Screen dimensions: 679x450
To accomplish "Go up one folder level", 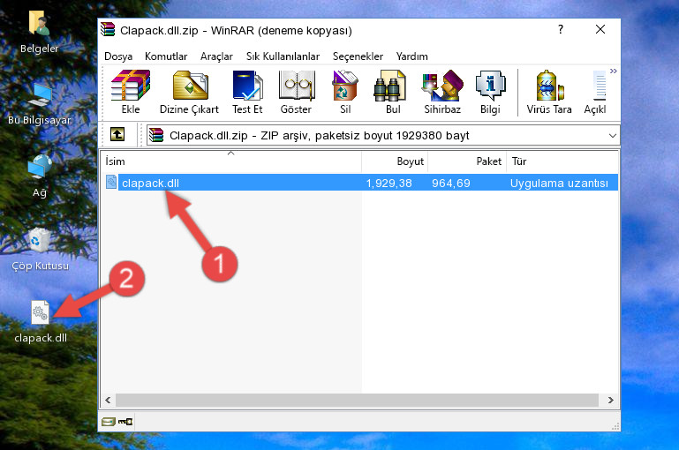I will [117, 135].
